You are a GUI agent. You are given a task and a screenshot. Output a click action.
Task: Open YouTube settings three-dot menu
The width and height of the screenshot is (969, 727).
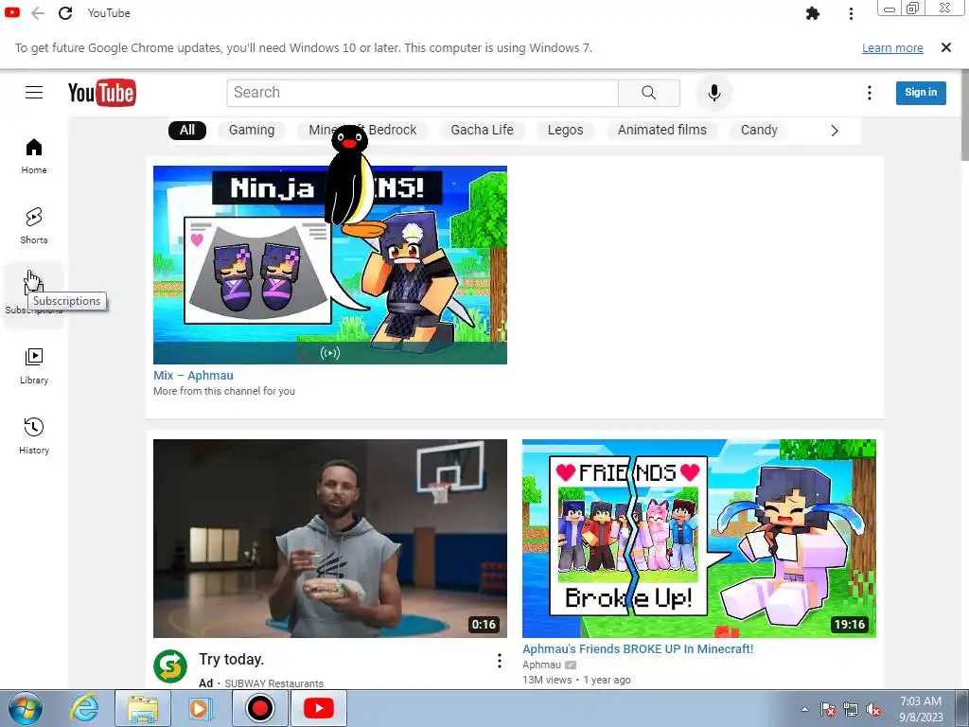click(x=870, y=93)
